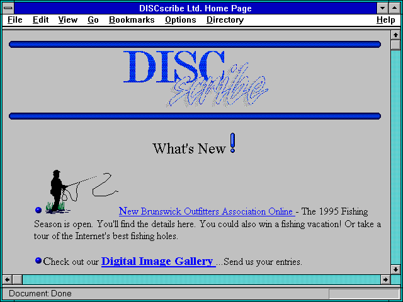Open the Edit menu
The width and height of the screenshot is (403, 302).
click(x=40, y=20)
